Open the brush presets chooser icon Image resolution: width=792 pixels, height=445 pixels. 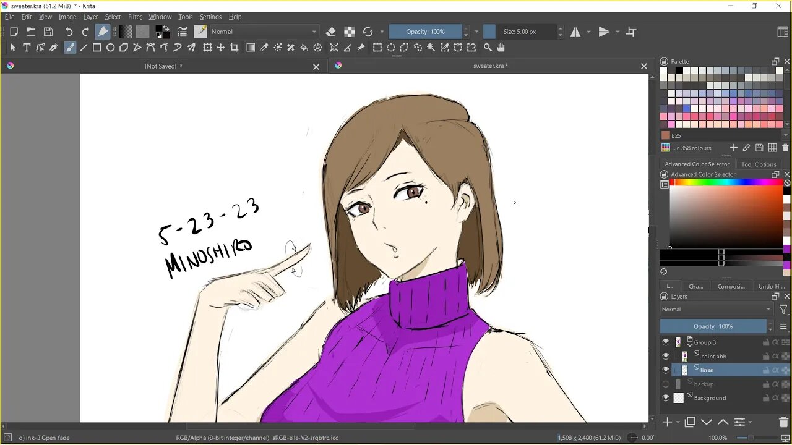tap(200, 32)
